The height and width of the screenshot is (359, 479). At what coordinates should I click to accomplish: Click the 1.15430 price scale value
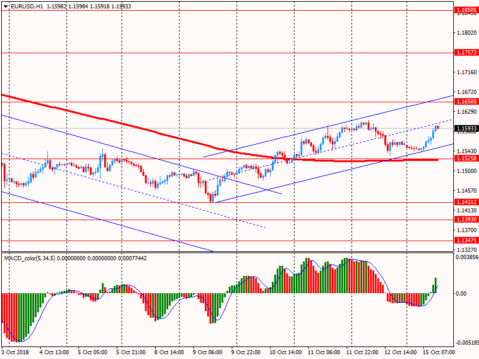point(467,151)
